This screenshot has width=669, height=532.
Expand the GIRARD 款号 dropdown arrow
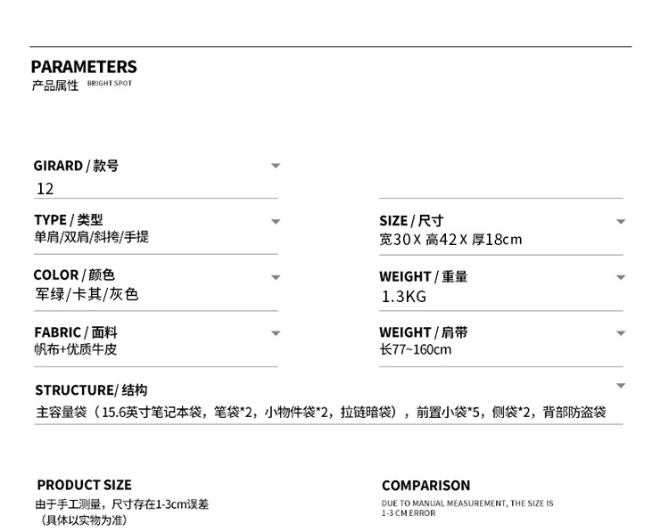[276, 166]
